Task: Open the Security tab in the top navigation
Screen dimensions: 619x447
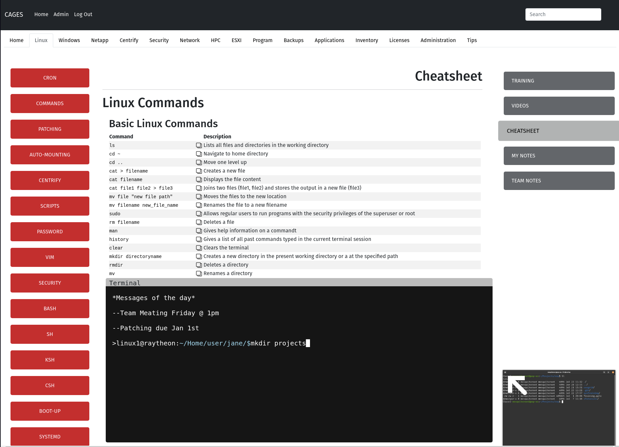Action: tap(159, 40)
